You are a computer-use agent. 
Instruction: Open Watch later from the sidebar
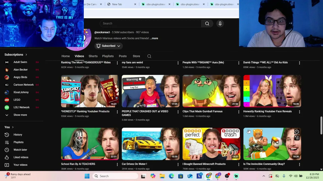coord(20,150)
